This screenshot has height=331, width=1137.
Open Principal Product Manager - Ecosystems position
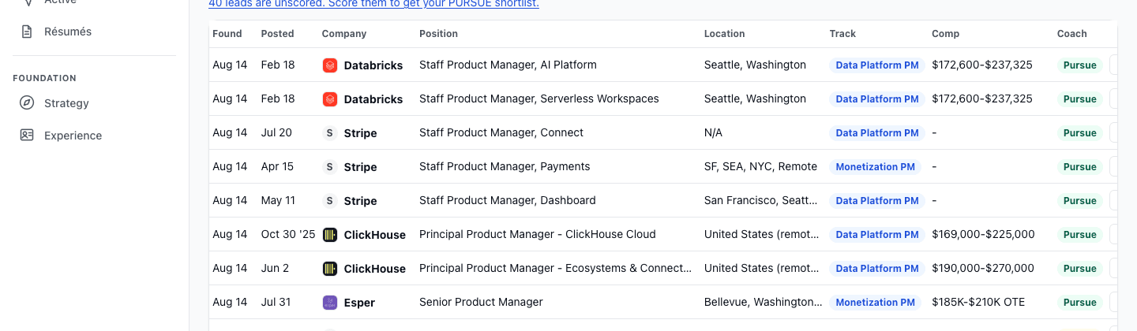click(556, 268)
